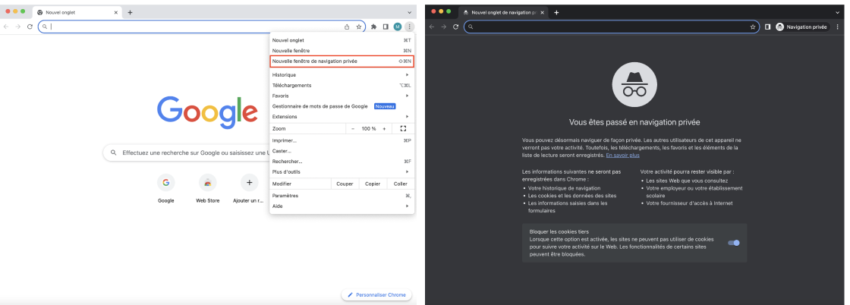Screen dimensions: 850x305
Task: Open three-dot Chrome menu in left window
Action: click(409, 27)
